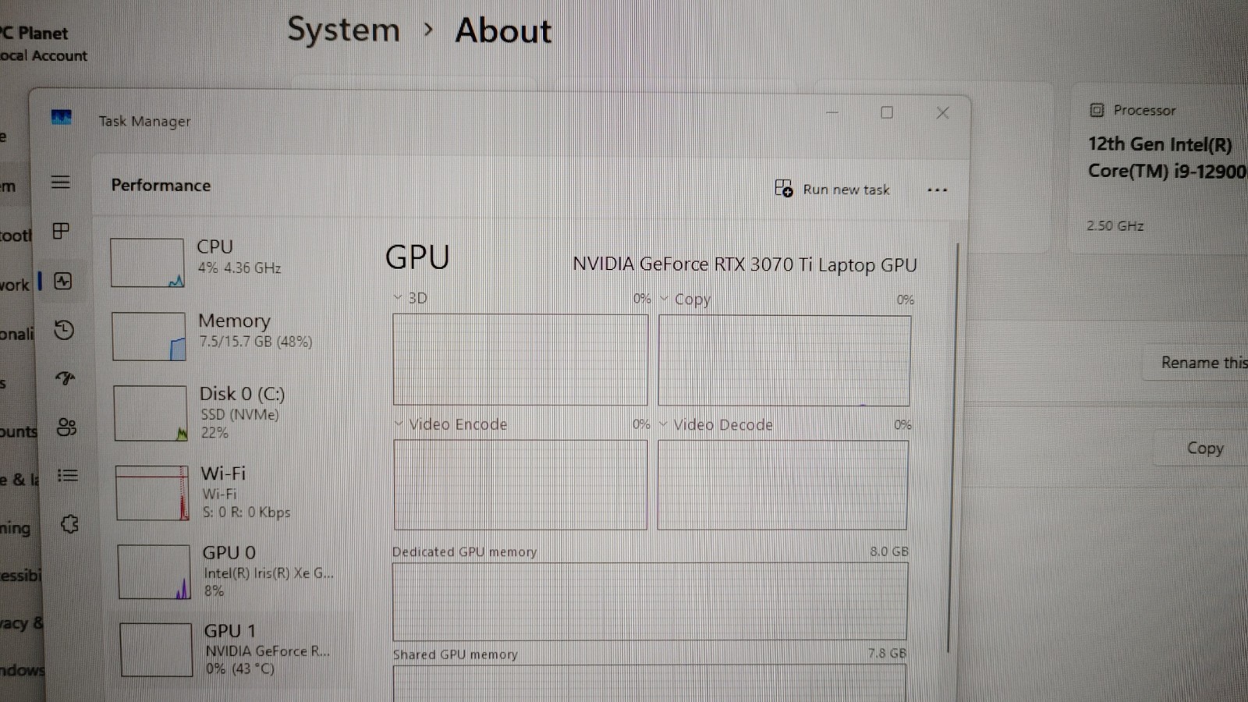Open Task Manager hamburger navigation menu

click(61, 183)
